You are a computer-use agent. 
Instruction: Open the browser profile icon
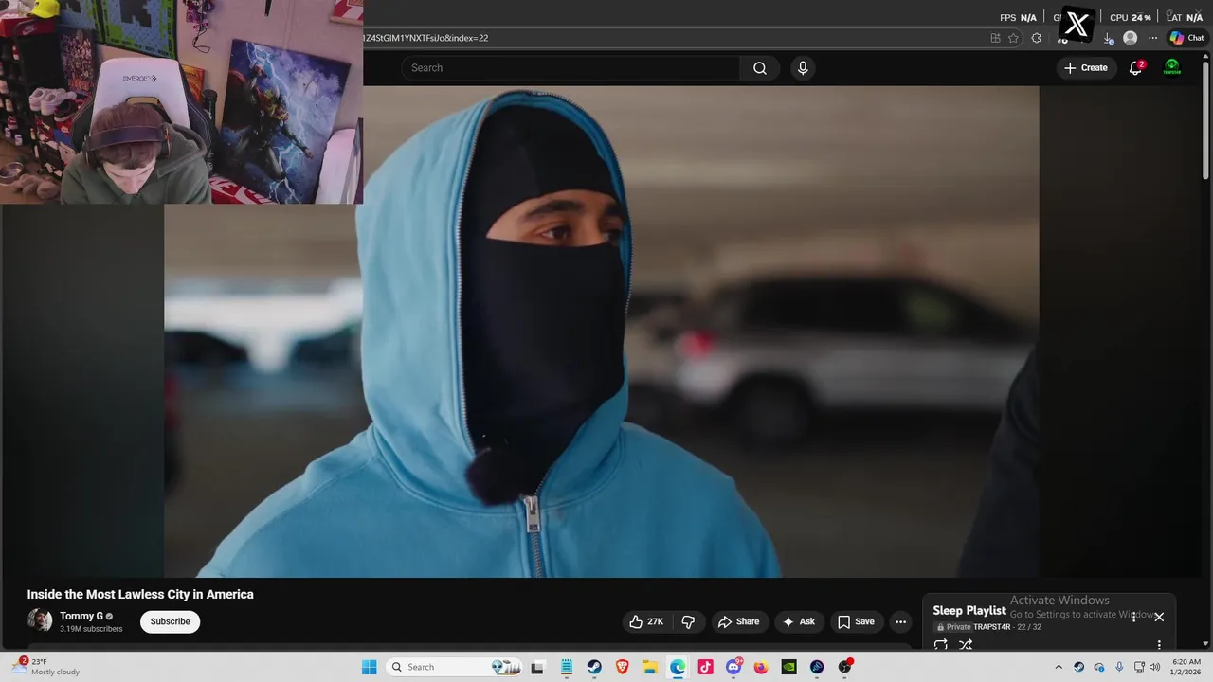coord(1130,38)
